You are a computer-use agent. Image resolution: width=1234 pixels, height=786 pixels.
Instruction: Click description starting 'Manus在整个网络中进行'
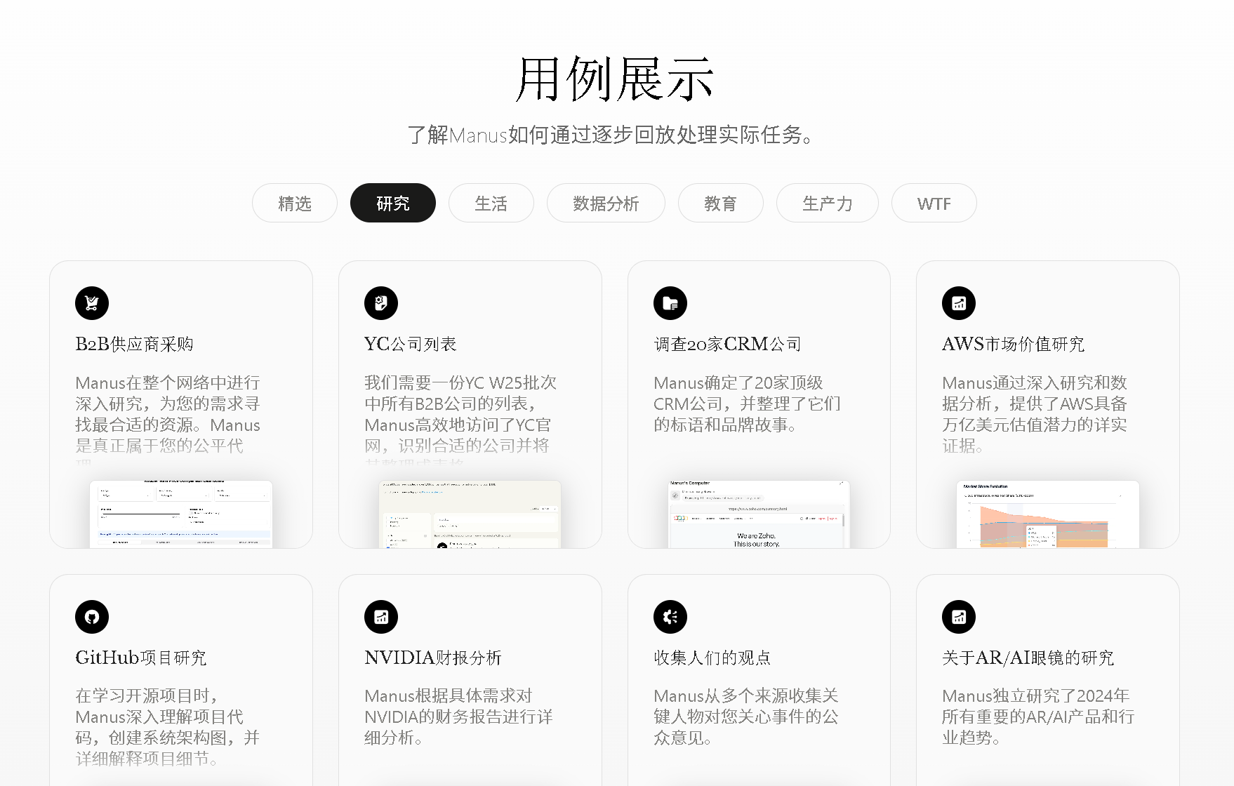168,419
